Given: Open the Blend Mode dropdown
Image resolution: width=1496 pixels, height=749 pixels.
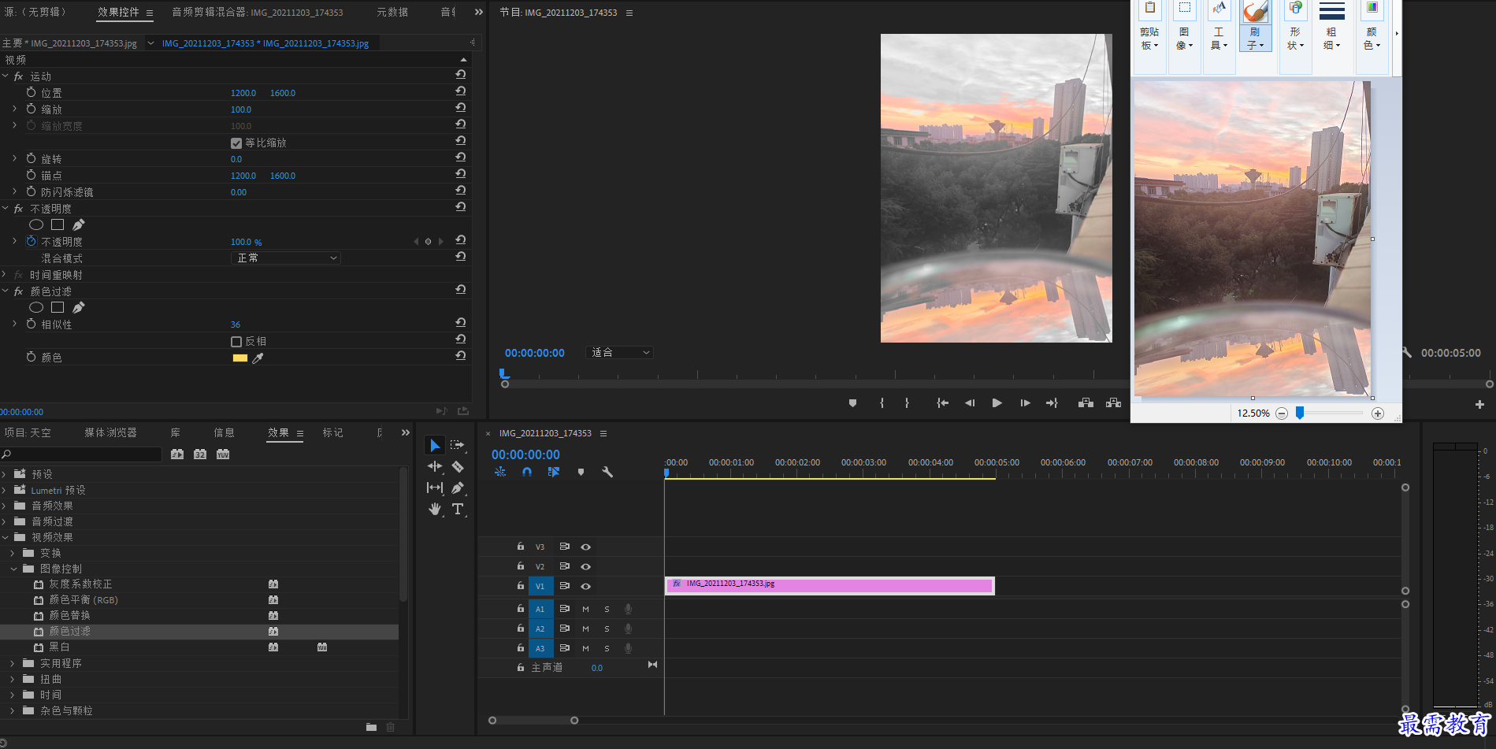Looking at the screenshot, I should [x=286, y=258].
